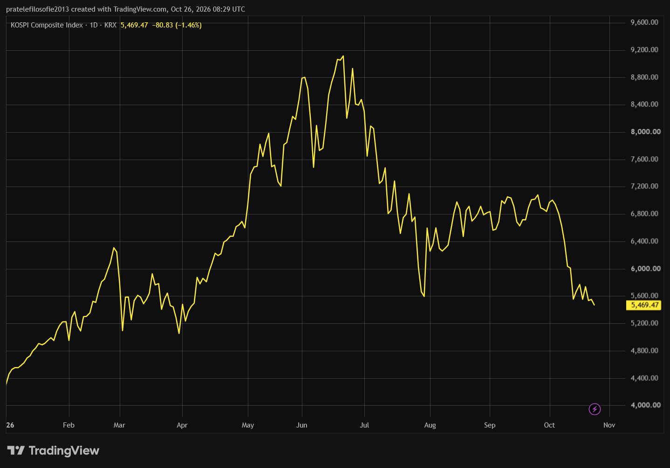Screen dimensions: 670x468
Task: Select the KOSPI Composite Index title
Action: click(x=47, y=25)
